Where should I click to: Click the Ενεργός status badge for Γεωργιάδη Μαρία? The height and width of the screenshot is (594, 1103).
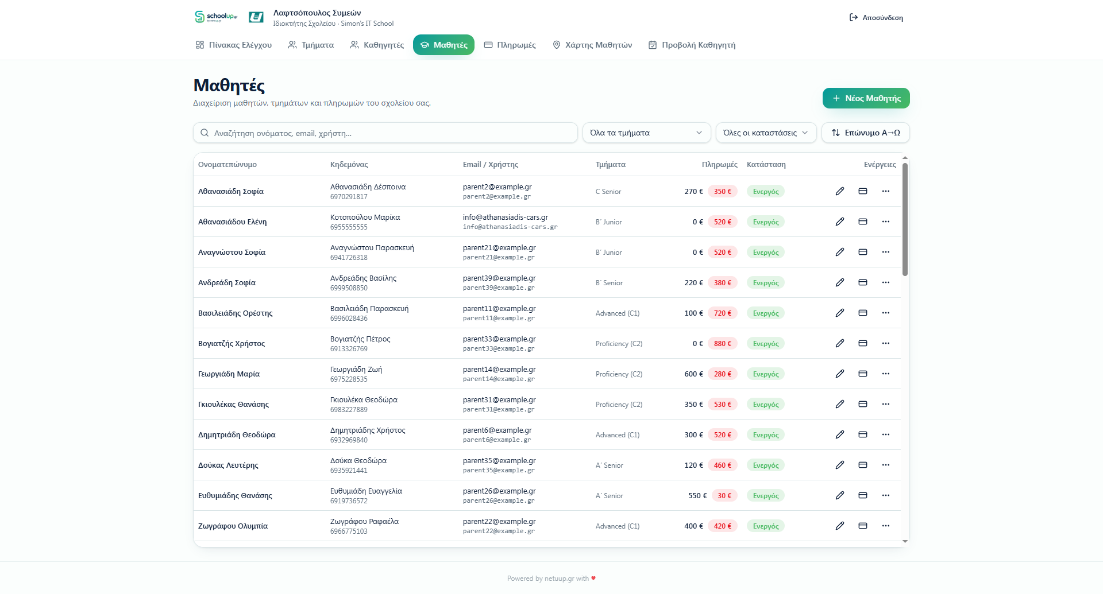(x=766, y=374)
